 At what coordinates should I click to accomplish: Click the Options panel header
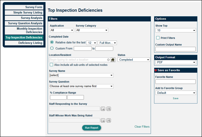pyautogui.click(x=176, y=19)
